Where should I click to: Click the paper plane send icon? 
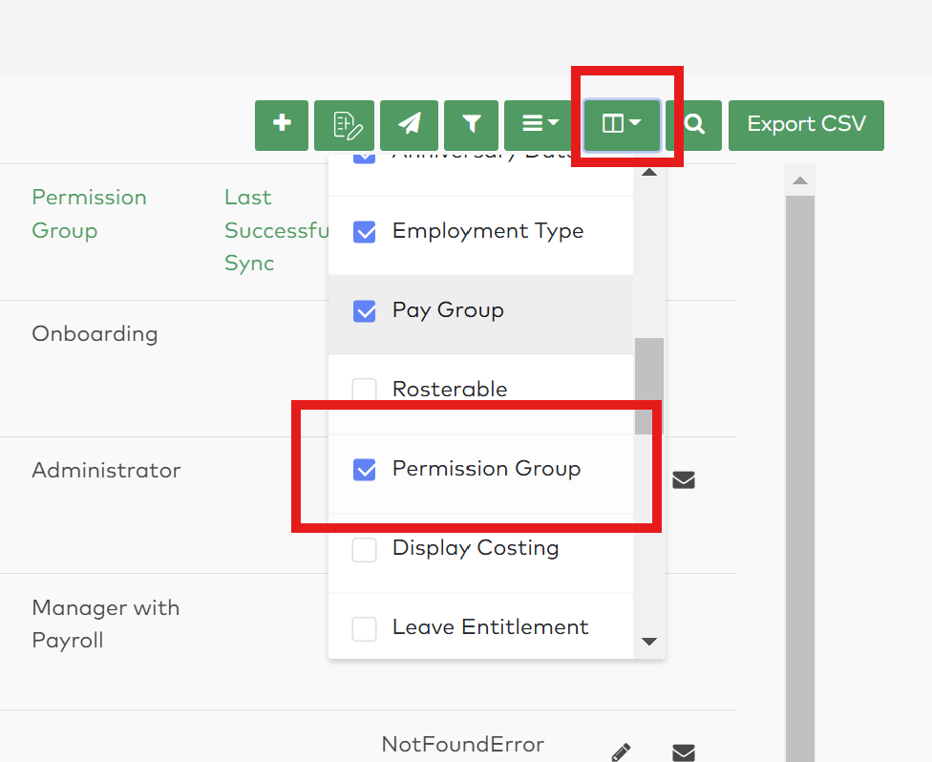[x=409, y=125]
